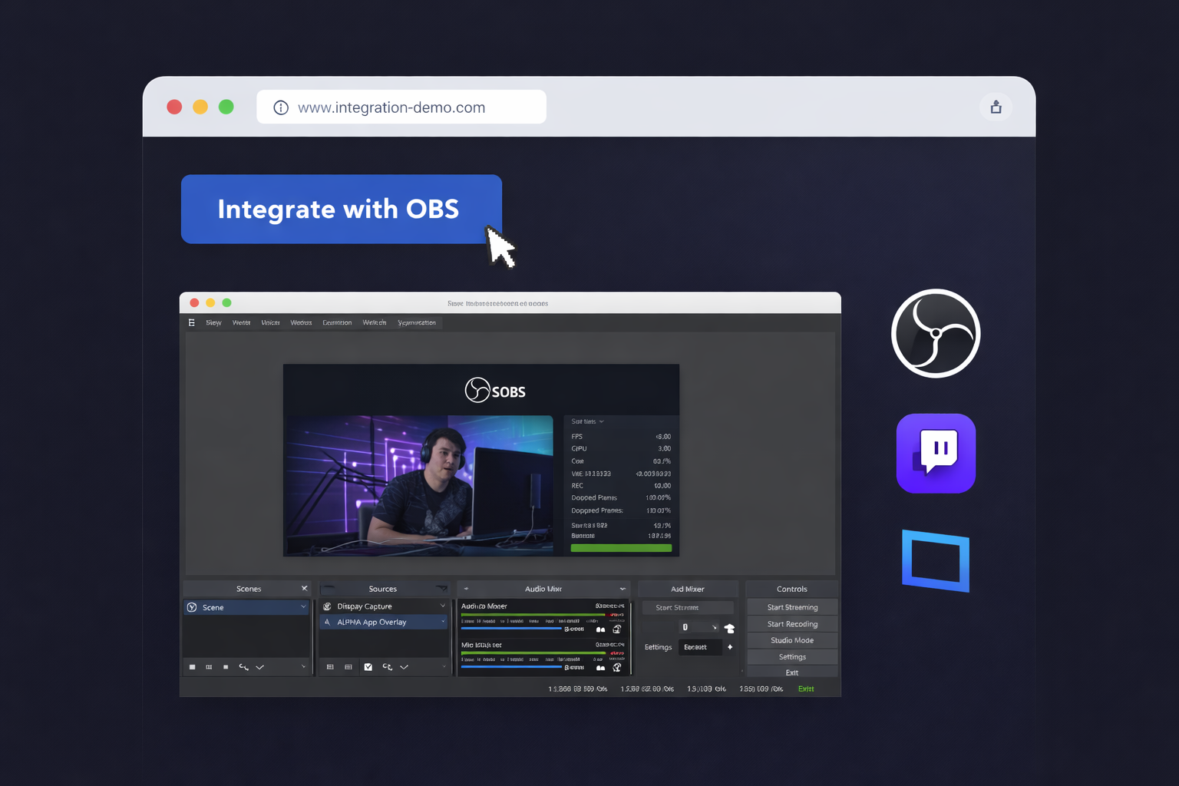Mute the Desktop Audio channel speaker toggle
Image resolution: width=1179 pixels, height=786 pixels.
click(601, 629)
